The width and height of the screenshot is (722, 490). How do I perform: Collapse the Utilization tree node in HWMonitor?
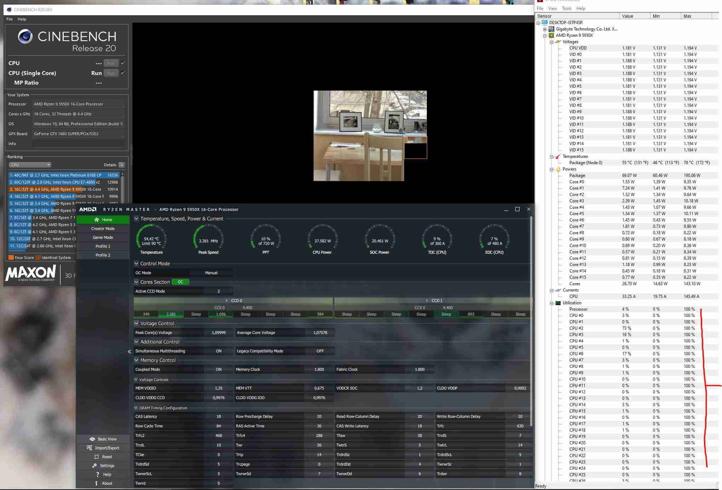click(x=551, y=303)
